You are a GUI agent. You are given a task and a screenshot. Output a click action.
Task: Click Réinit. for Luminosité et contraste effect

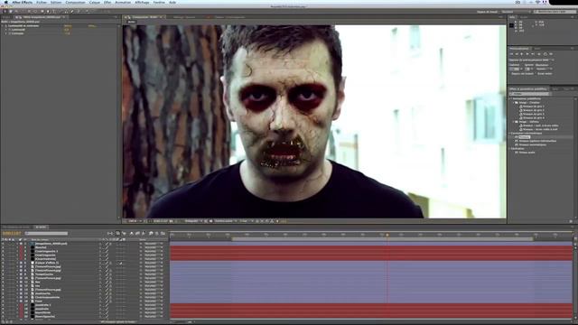click(68, 26)
